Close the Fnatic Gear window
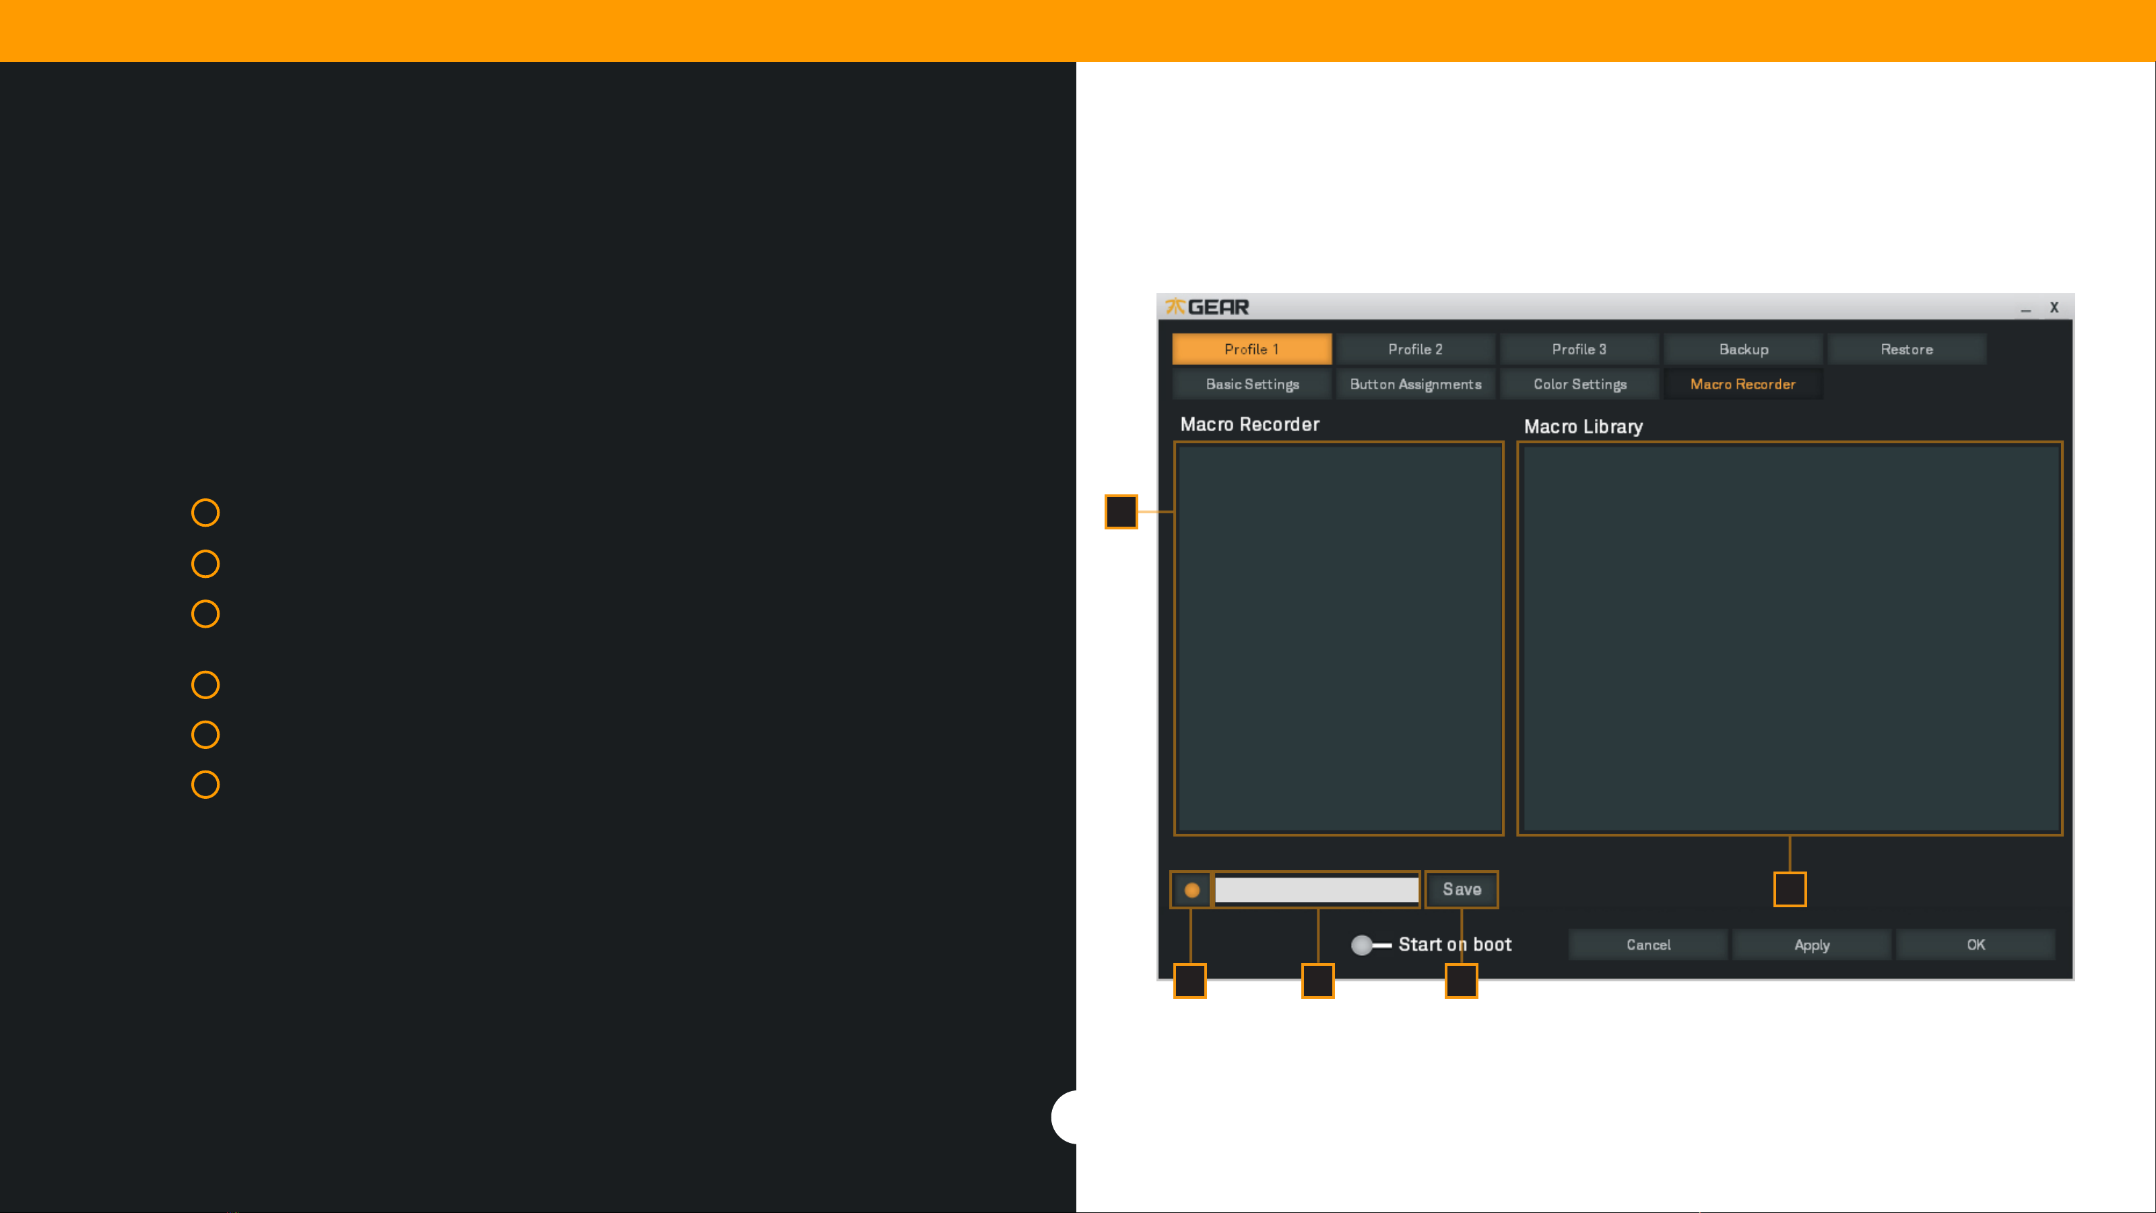Screen dimensions: 2156x1213 click(2054, 307)
